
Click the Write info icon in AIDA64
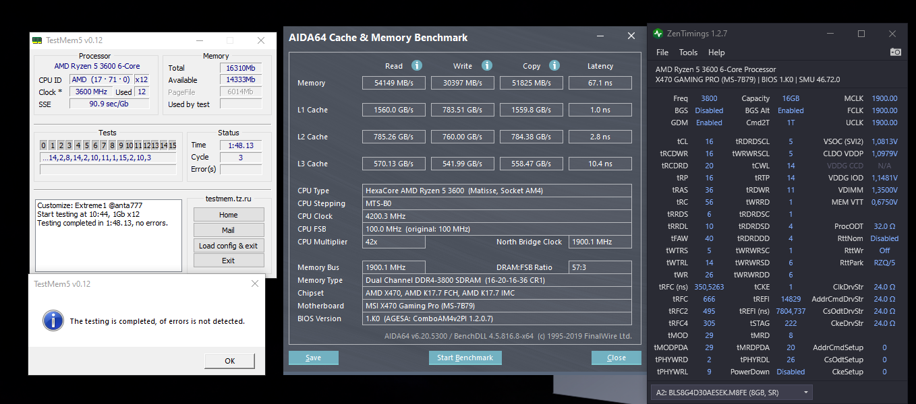point(487,65)
